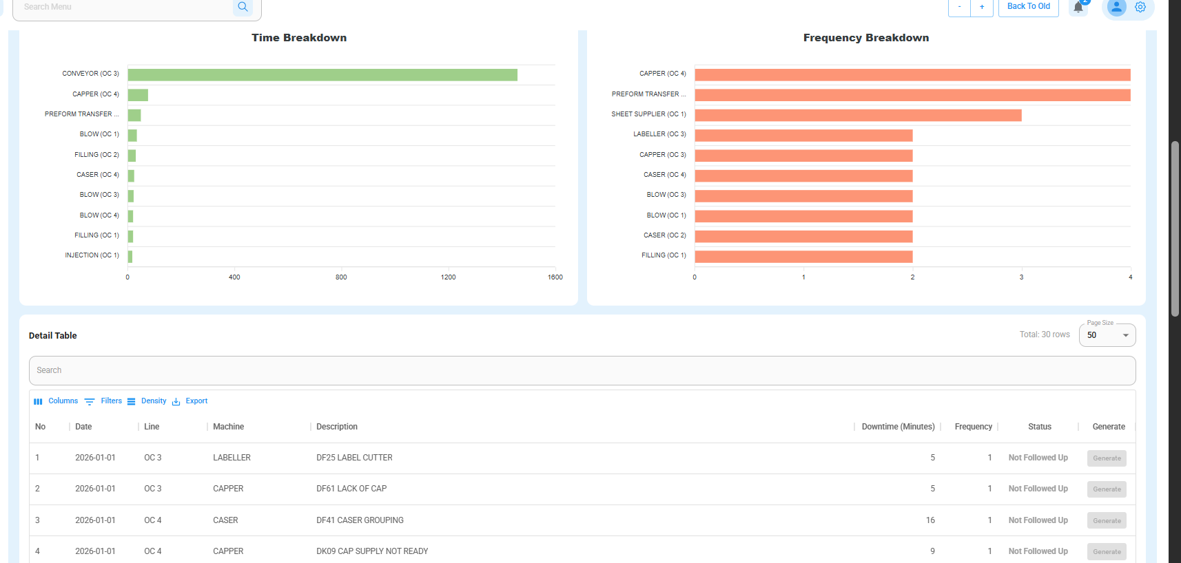Image resolution: width=1181 pixels, height=563 pixels.
Task: Select the CASER machine cell in row 3
Action: pyautogui.click(x=225, y=520)
